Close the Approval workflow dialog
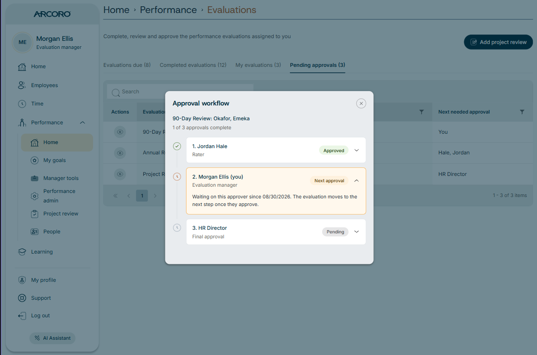Screen dimensions: 537x355 [x=361, y=103]
